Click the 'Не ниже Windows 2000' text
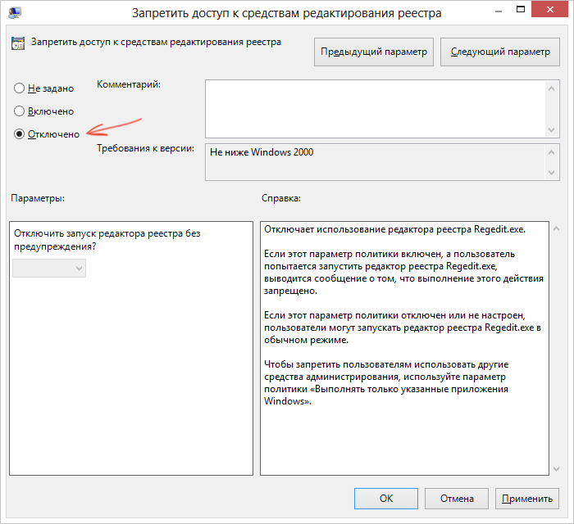Viewport: 574px width, 524px height. (262, 152)
